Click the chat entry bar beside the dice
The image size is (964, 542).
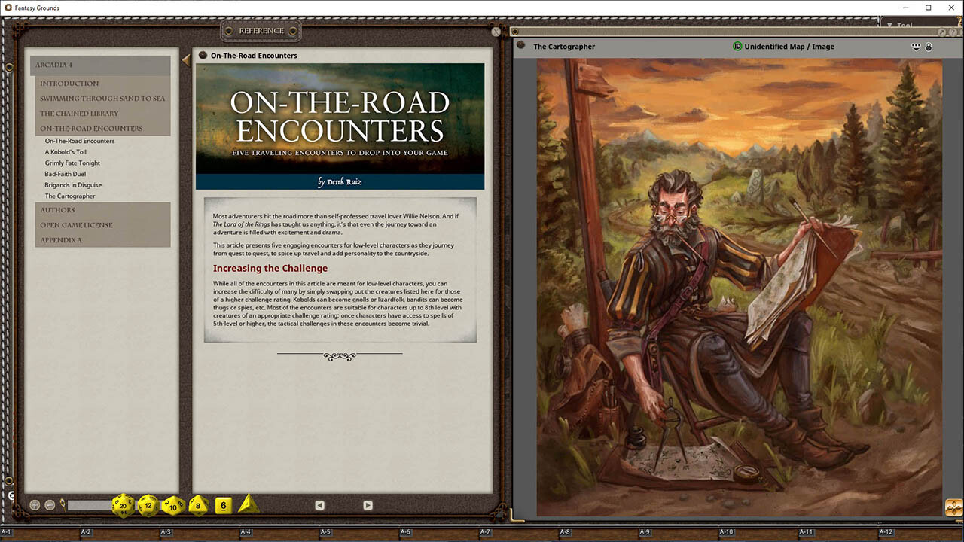[90, 505]
